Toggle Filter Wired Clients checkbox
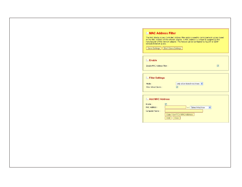 [177, 87]
